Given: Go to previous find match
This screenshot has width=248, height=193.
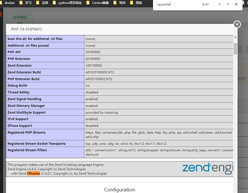Looking at the screenshot, I should click(x=220, y=4).
